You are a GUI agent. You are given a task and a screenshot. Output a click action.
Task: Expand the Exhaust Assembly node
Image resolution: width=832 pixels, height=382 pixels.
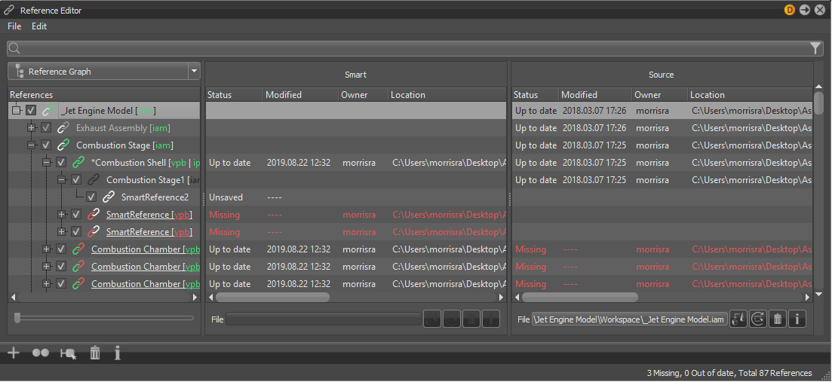(x=32, y=127)
